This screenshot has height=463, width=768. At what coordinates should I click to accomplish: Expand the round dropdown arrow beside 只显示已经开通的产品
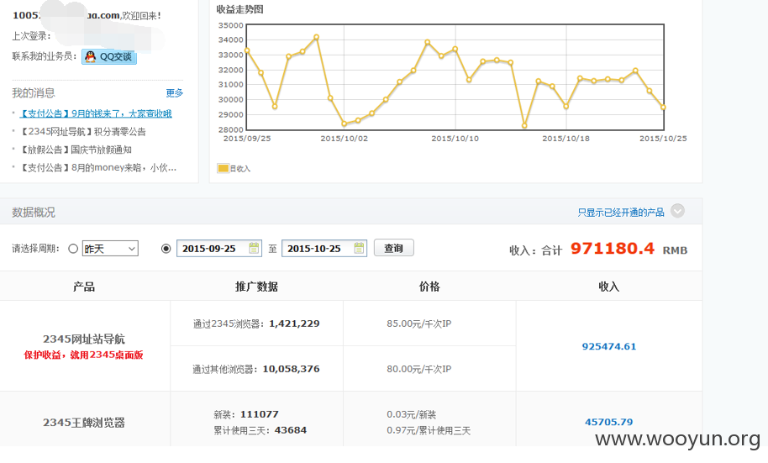tap(677, 211)
